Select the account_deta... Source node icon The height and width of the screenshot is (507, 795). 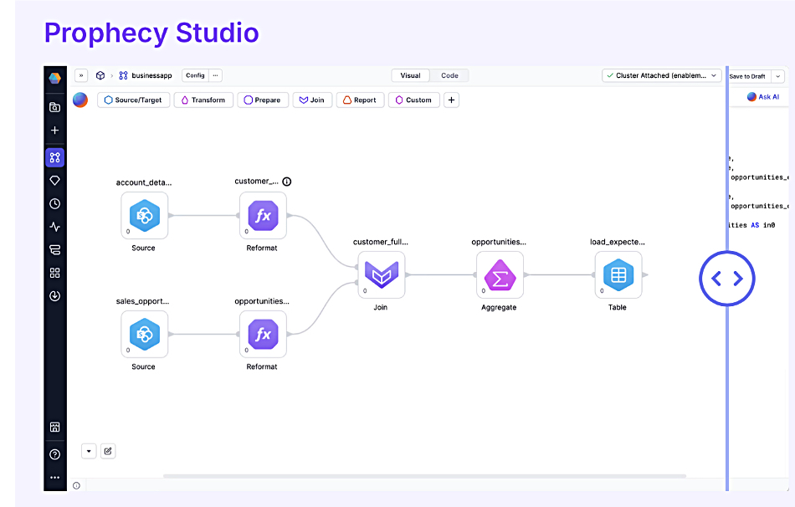145,216
